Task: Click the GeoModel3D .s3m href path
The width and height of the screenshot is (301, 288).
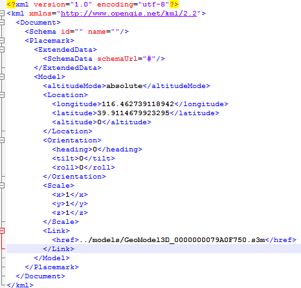Action: [x=172, y=240]
